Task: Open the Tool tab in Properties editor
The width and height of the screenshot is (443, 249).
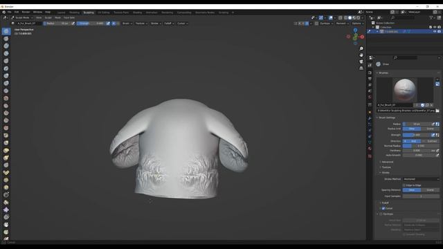Action: tap(370, 65)
